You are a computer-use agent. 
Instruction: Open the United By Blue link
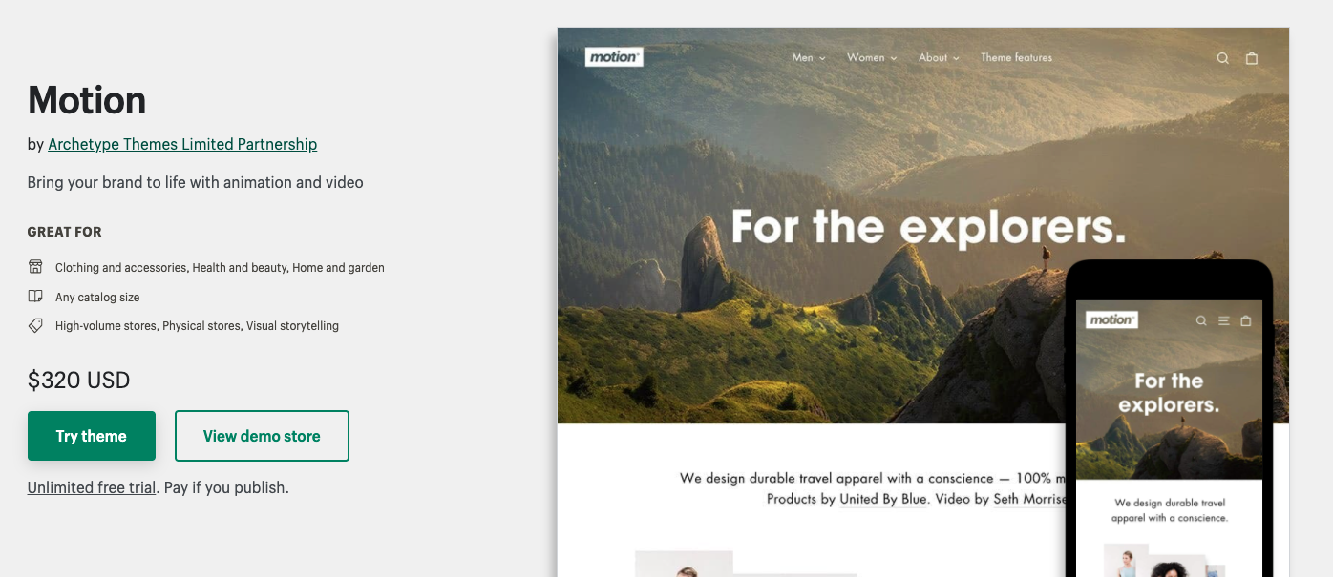pos(883,499)
